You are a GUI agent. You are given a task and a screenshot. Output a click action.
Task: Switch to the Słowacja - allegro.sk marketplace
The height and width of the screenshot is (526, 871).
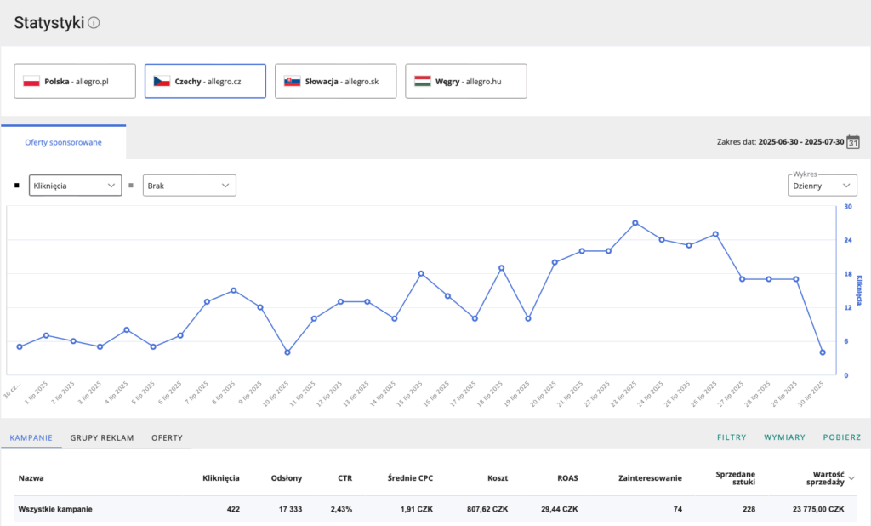[x=335, y=82]
